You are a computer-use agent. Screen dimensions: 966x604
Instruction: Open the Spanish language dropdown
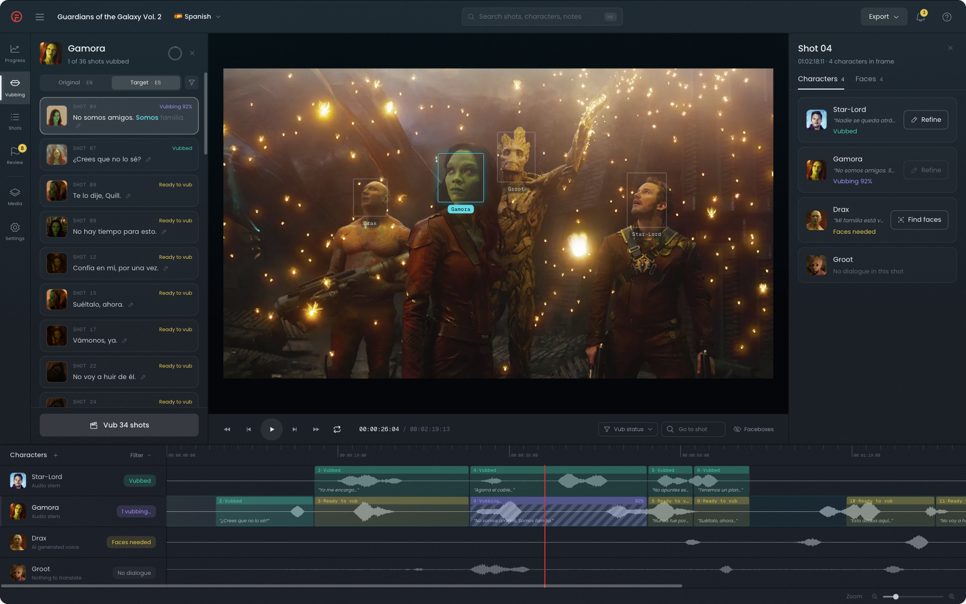(197, 17)
